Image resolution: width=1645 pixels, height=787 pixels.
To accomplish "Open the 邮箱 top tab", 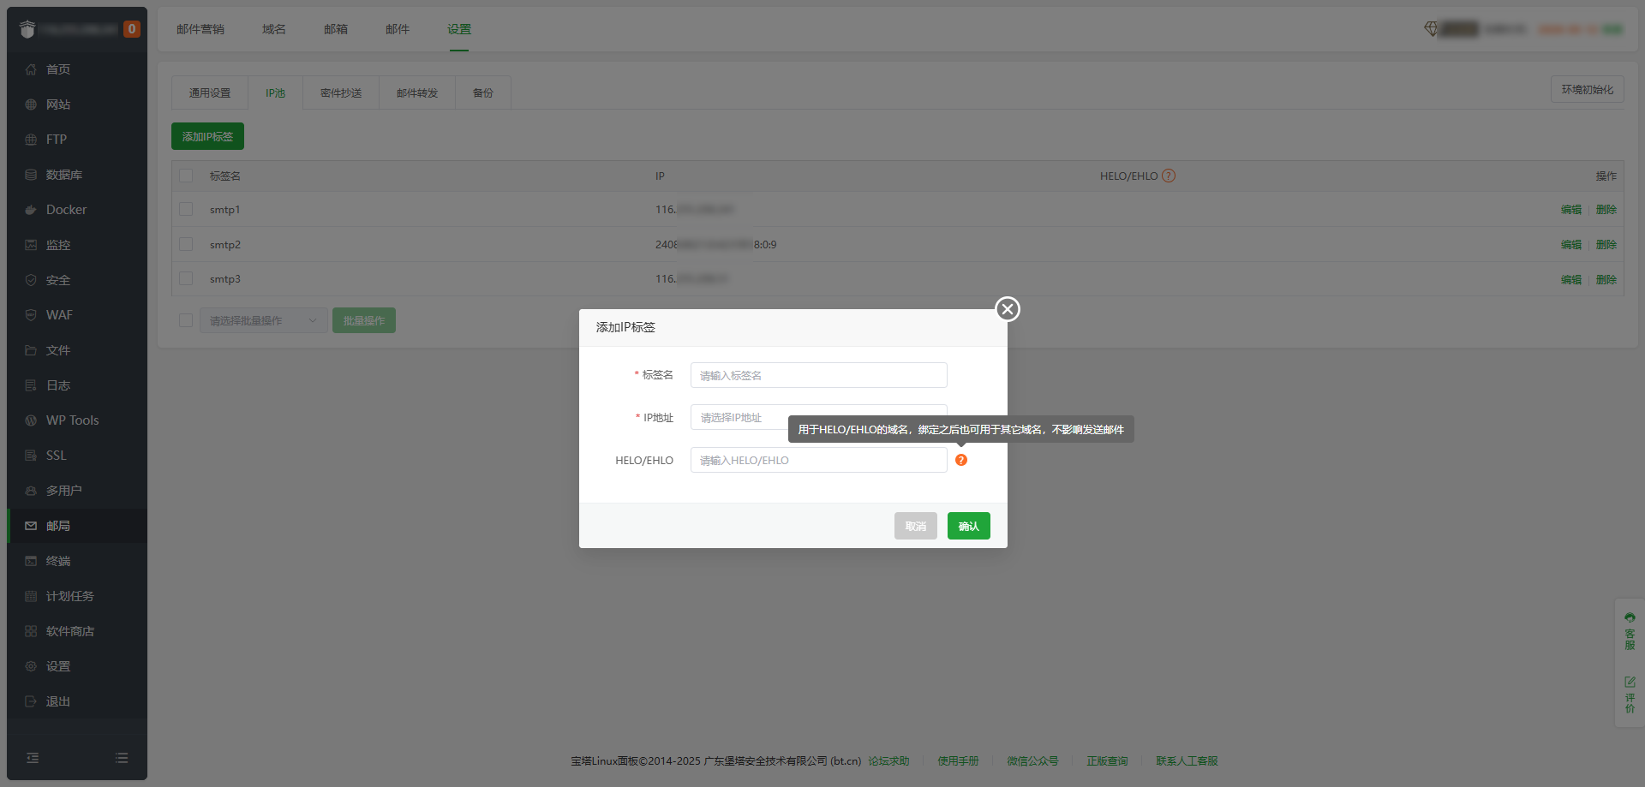I will tap(336, 29).
